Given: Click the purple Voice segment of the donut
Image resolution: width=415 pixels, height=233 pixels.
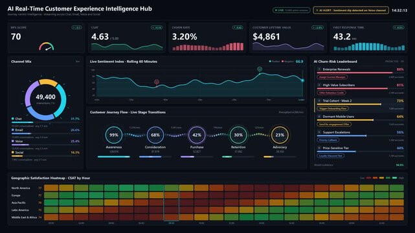Looking at the screenshot, I should click(x=29, y=94).
